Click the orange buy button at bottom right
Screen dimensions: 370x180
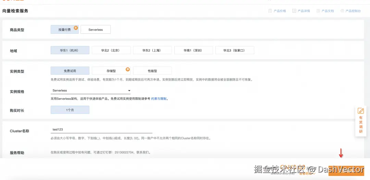[x=346, y=170]
